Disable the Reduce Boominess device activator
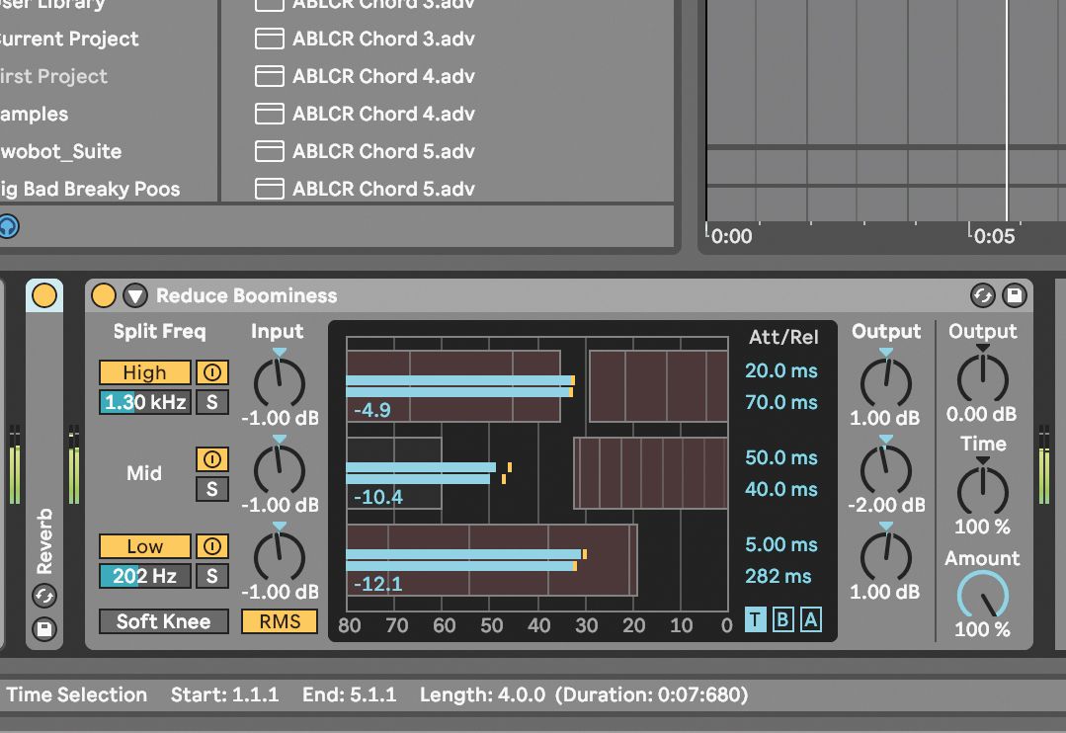The width and height of the screenshot is (1066, 733). (102, 295)
